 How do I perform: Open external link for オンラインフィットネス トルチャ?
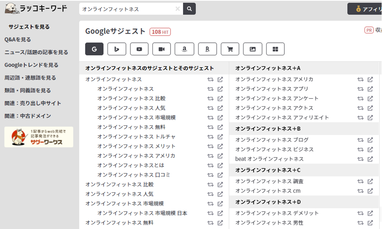[x=220, y=137]
